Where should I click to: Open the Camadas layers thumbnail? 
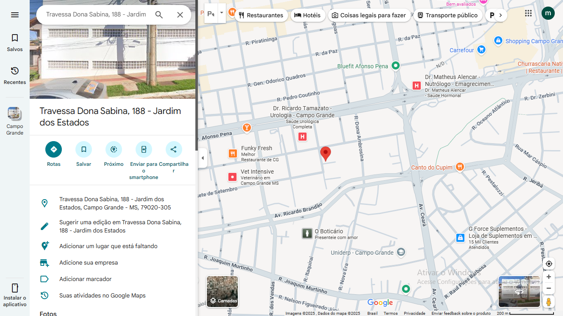(223, 291)
